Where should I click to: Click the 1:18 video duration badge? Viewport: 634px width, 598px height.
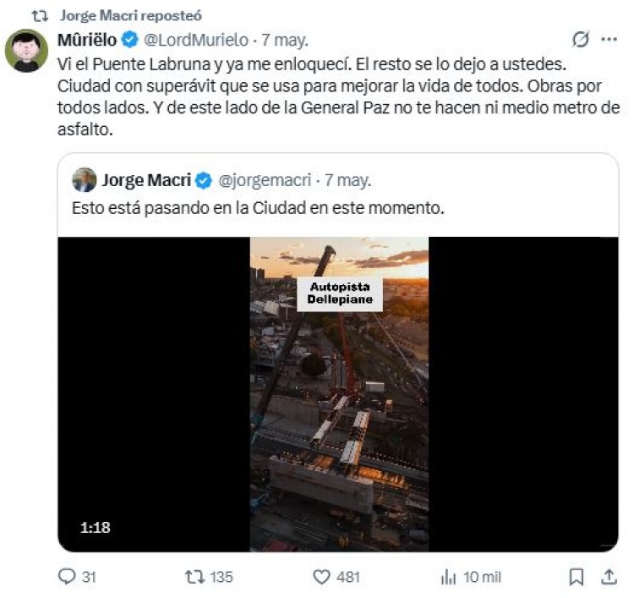95,527
